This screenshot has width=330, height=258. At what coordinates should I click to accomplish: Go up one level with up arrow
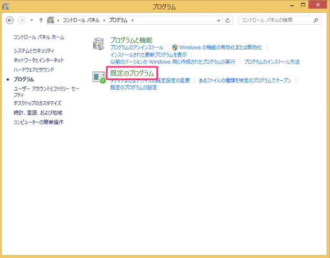tap(41, 21)
